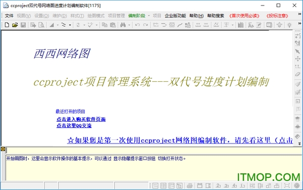The width and height of the screenshot is (303, 190).
Task: Click the hint input bar above the yellow panel
Action: 154,150
